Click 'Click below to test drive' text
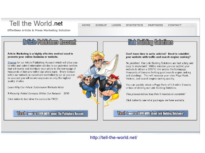 point(33,99)
